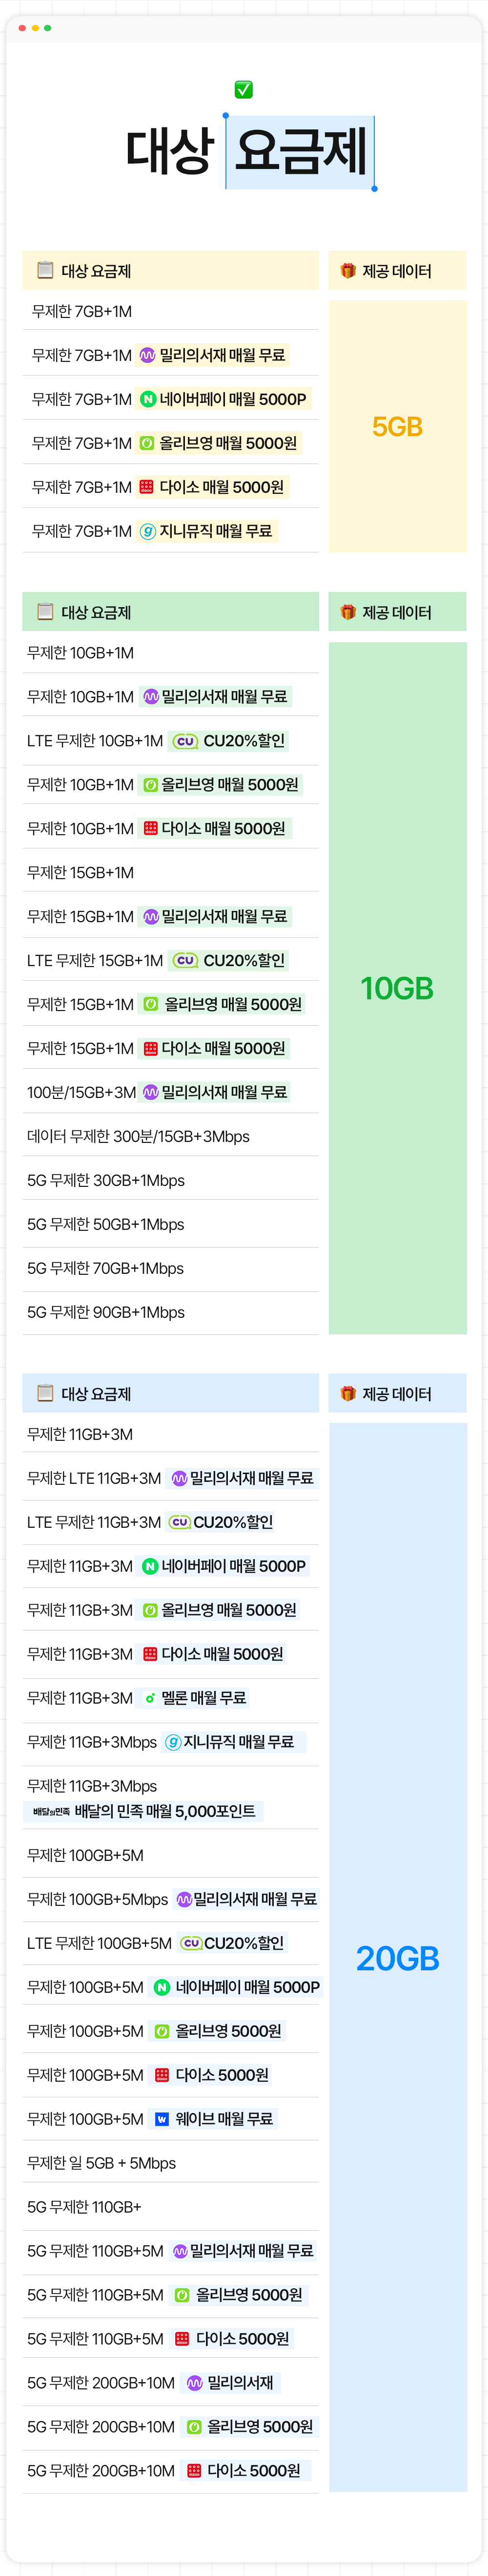Click the yellow 5GB data block
Image resolution: width=488 pixels, height=2576 pixels.
pyautogui.click(x=397, y=427)
